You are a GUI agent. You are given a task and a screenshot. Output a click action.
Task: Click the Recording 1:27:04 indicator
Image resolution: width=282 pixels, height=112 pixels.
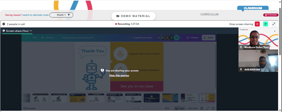click(x=127, y=24)
